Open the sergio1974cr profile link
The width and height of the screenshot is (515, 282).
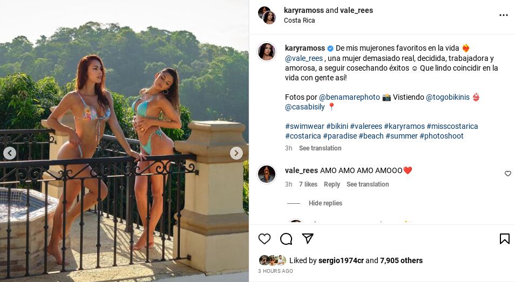point(341,260)
